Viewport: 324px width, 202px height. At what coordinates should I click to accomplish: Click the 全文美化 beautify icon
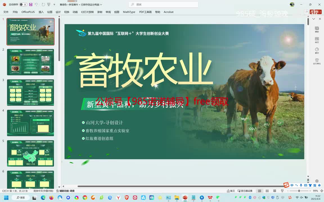(x=317, y=61)
